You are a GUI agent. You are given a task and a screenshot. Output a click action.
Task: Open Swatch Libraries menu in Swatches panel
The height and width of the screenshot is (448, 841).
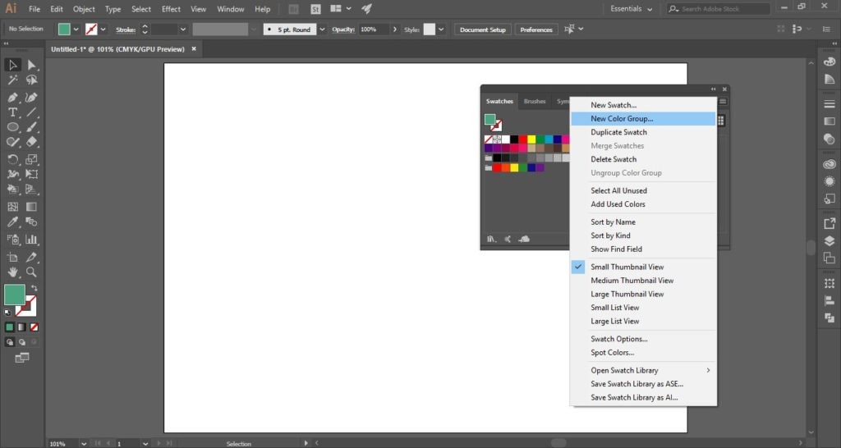(x=491, y=239)
